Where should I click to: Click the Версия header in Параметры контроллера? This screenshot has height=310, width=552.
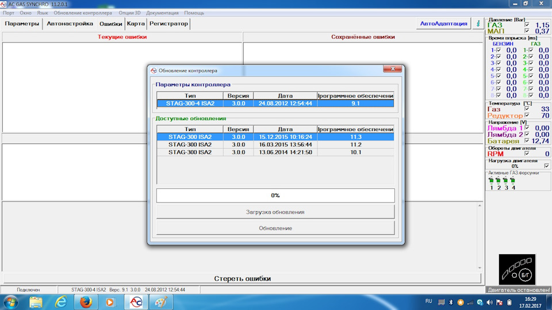[x=238, y=96]
